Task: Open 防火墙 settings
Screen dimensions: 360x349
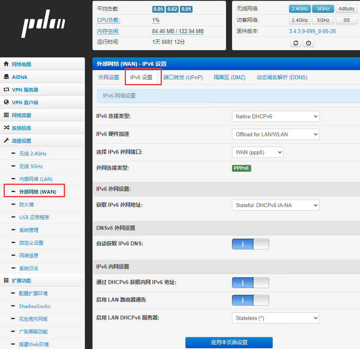Action: click(x=26, y=204)
